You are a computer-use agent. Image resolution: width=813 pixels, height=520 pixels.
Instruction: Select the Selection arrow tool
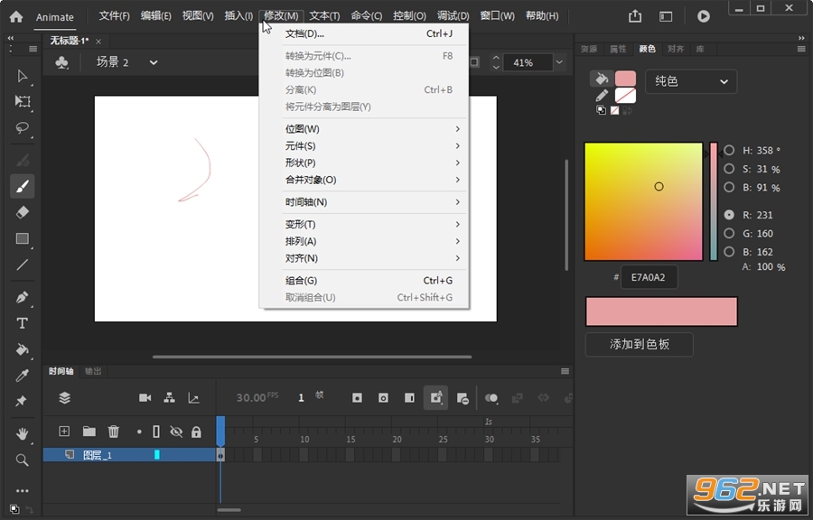(x=22, y=76)
